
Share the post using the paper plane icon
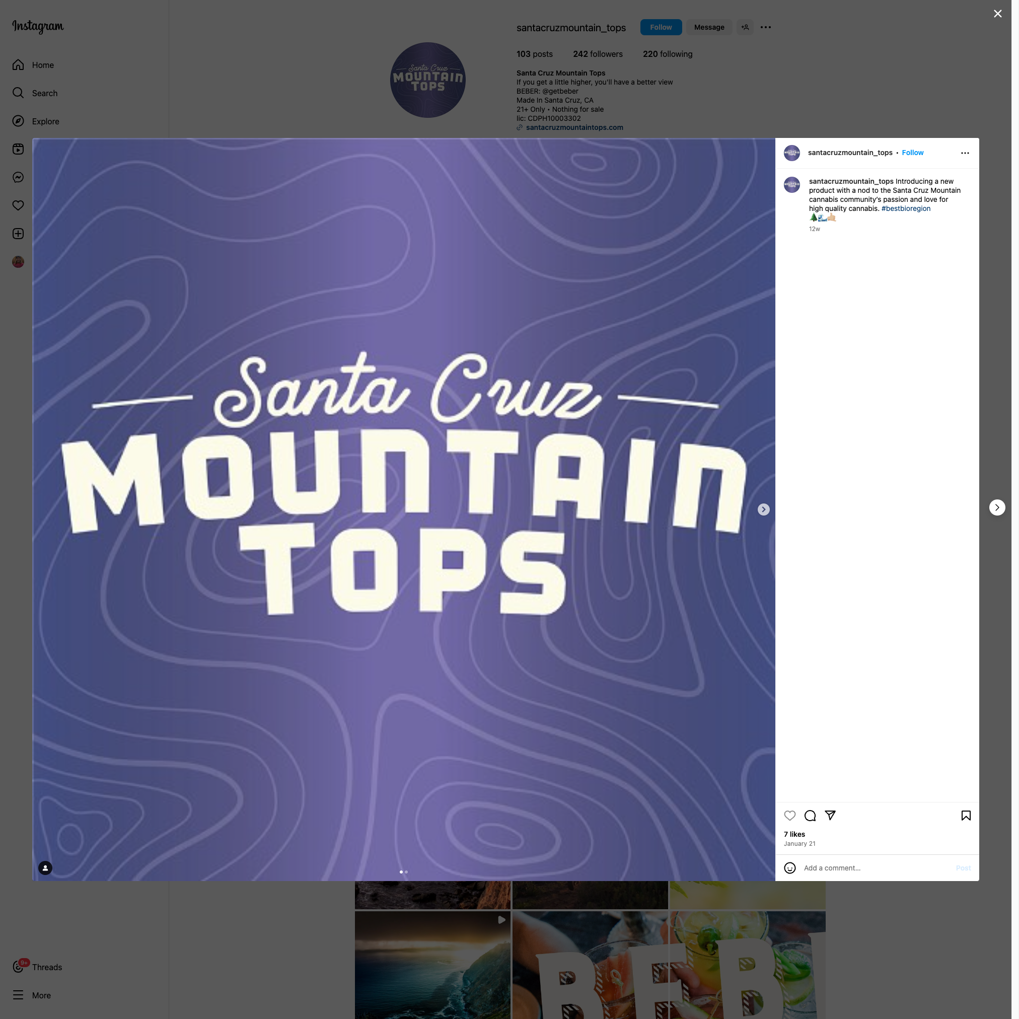point(830,816)
